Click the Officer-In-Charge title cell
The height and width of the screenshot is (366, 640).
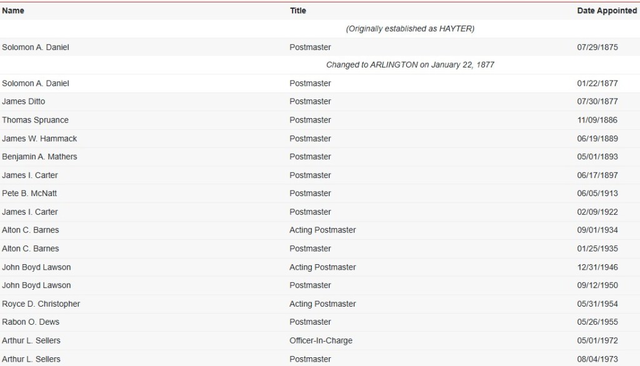(x=321, y=341)
